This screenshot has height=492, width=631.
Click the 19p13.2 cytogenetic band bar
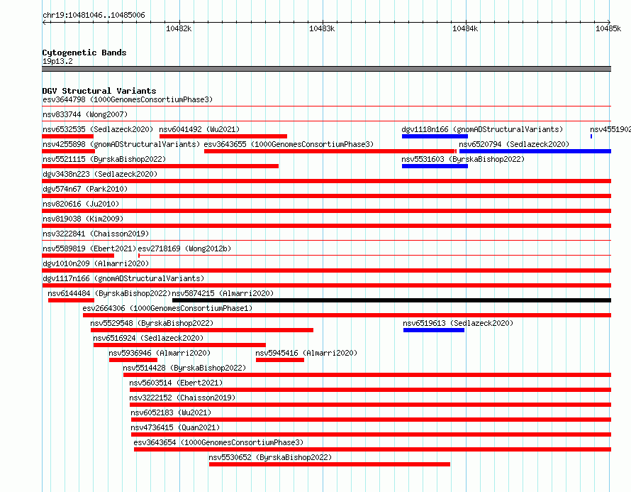(326, 69)
